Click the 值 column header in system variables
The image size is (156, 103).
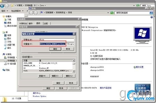click(x=55, y=60)
